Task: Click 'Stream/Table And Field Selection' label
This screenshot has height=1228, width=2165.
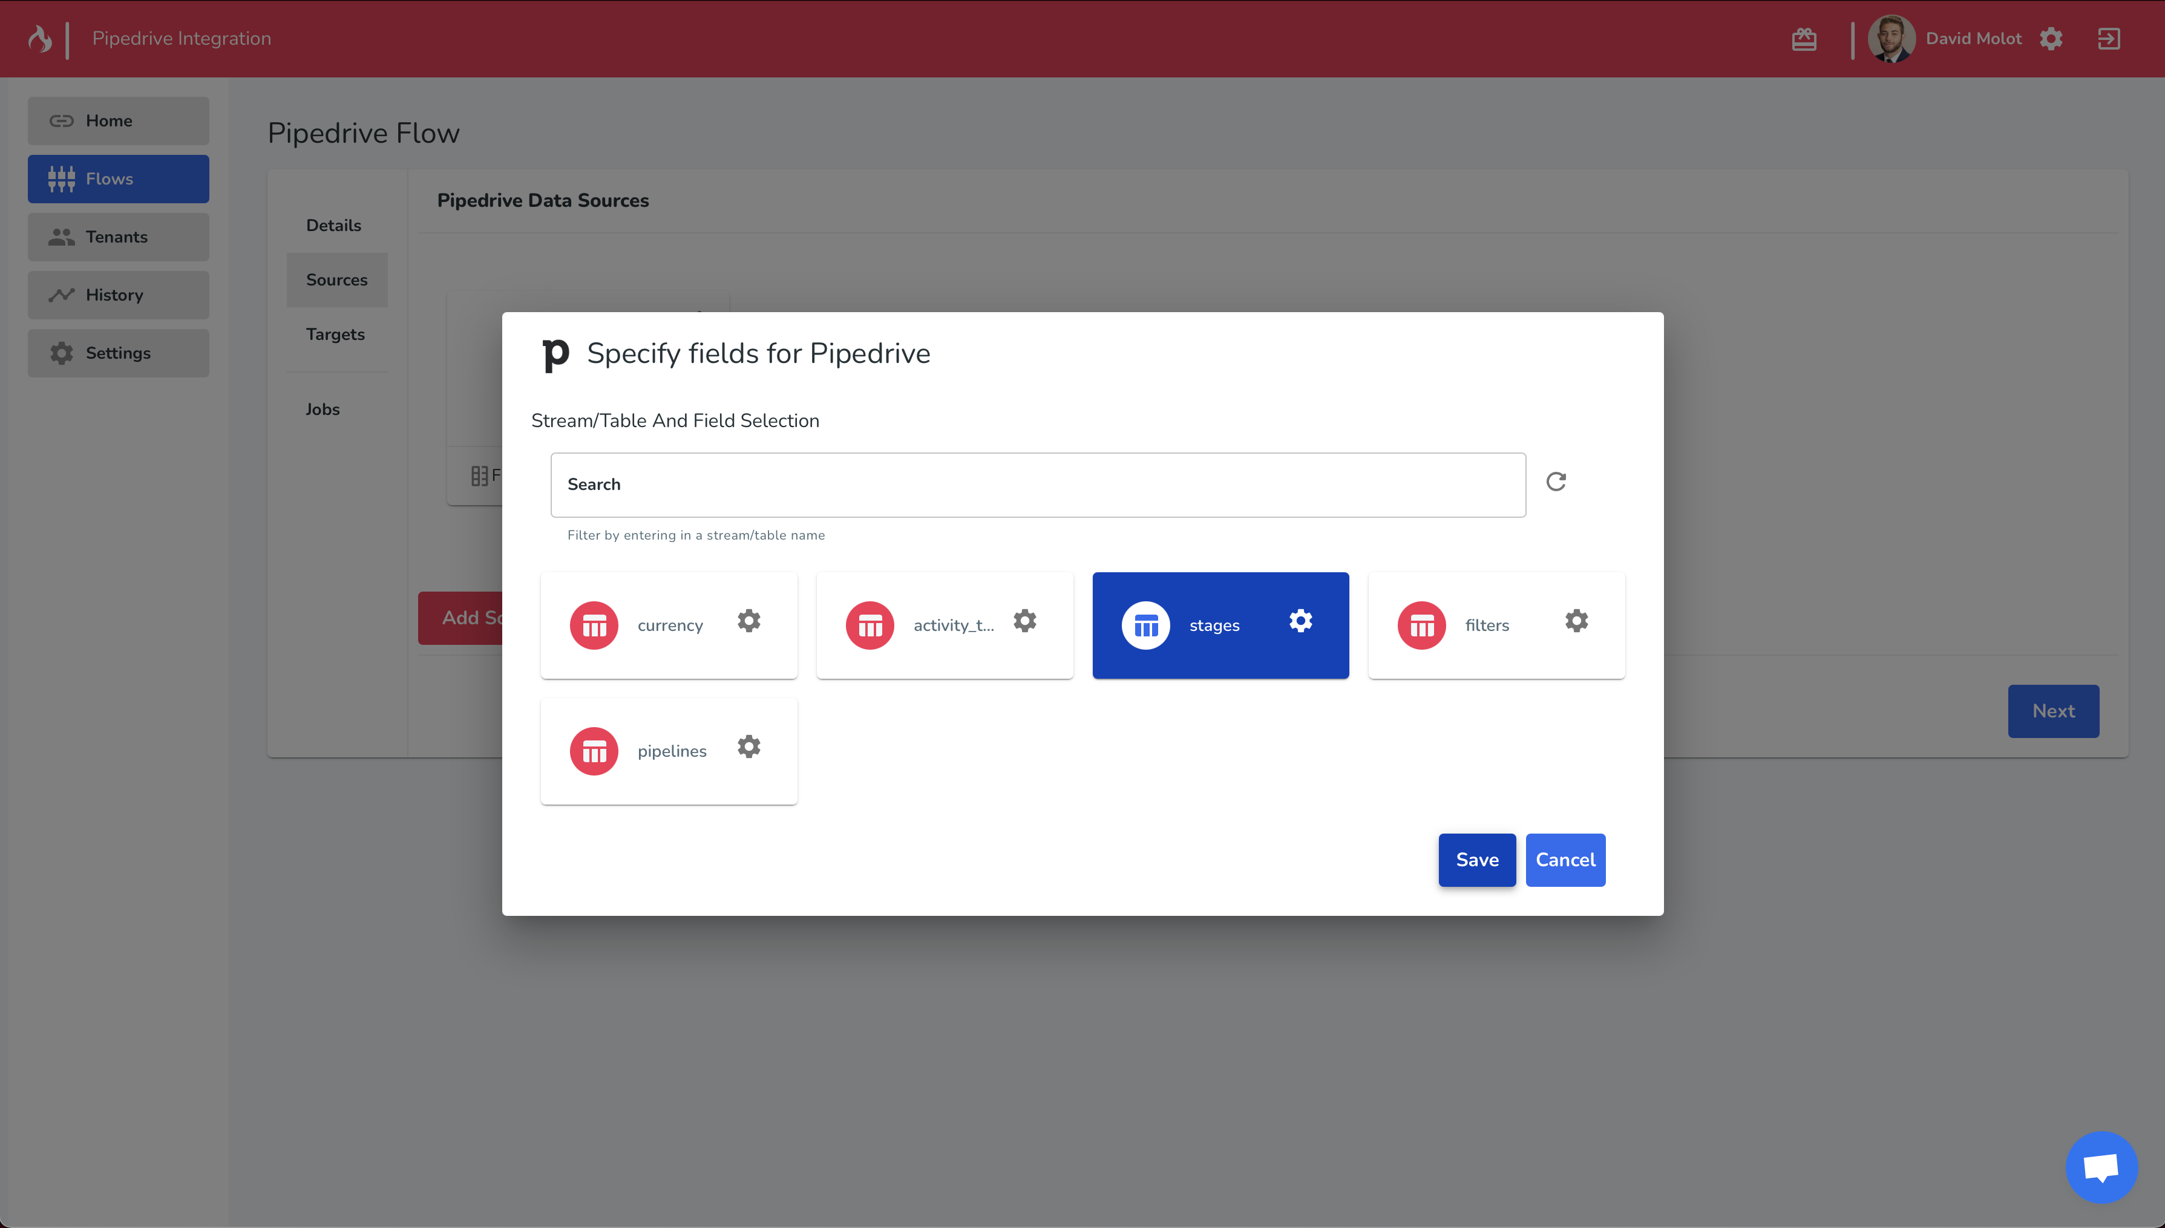Action: coord(675,421)
